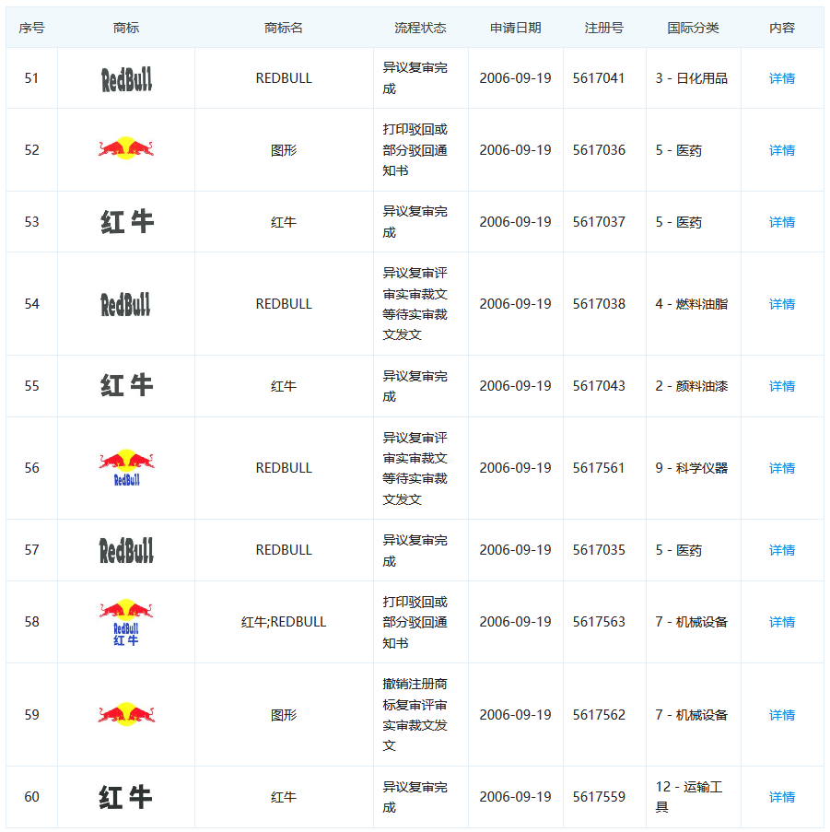This screenshot has width=830, height=832.
Task: Select registration number 5617041
Action: (599, 78)
